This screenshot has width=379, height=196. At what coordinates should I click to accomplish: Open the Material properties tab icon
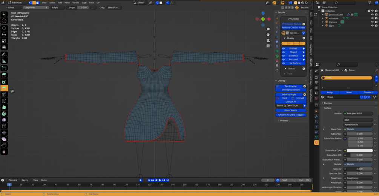pyautogui.click(x=316, y=143)
